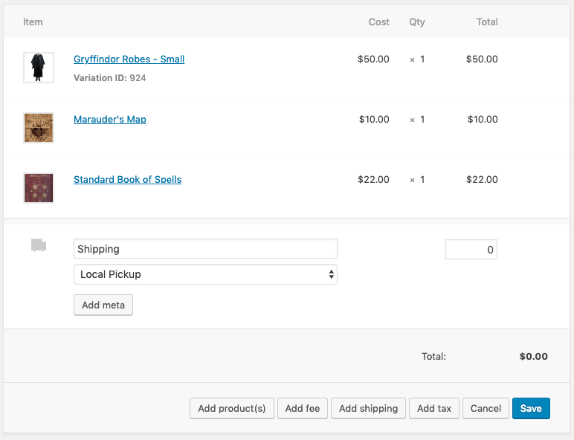Click the Add shipping button

coord(368,409)
